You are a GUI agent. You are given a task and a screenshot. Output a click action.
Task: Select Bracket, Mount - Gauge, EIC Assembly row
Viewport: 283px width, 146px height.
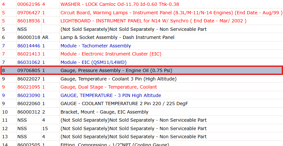142,112
